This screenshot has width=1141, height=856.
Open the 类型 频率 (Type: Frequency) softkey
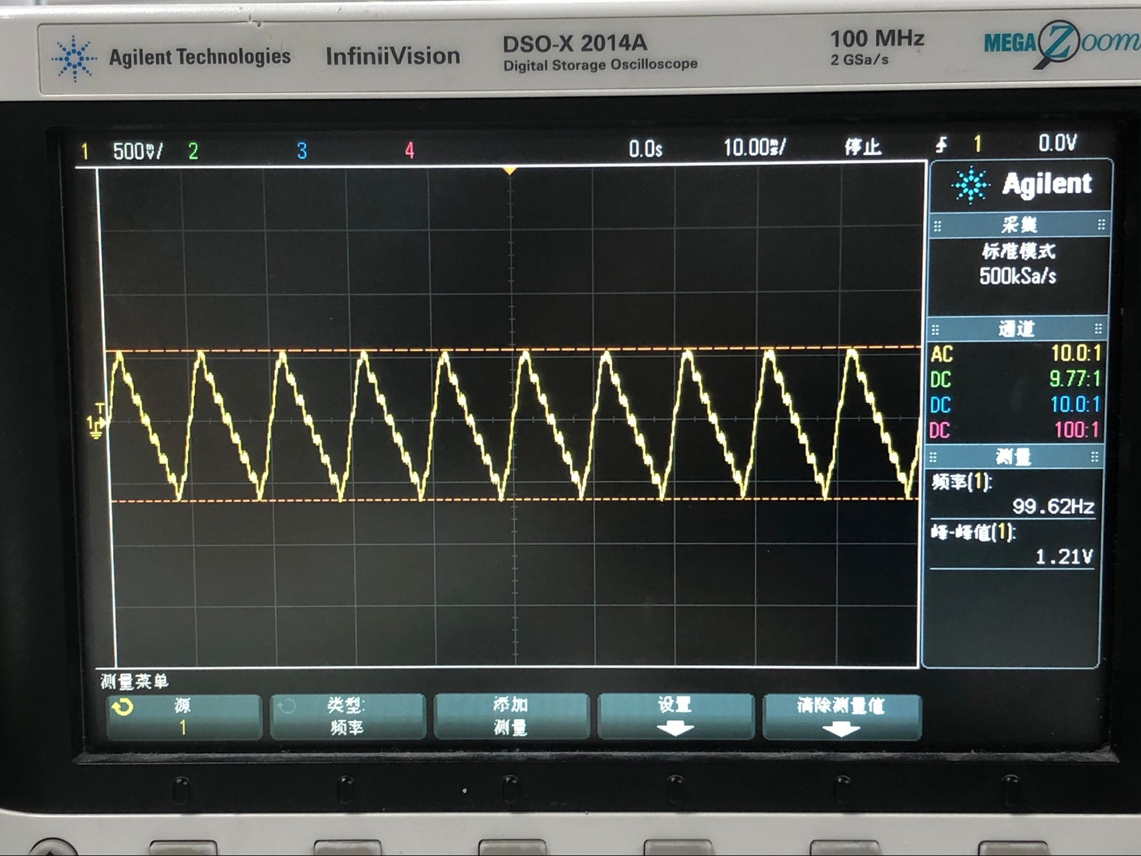(x=348, y=716)
